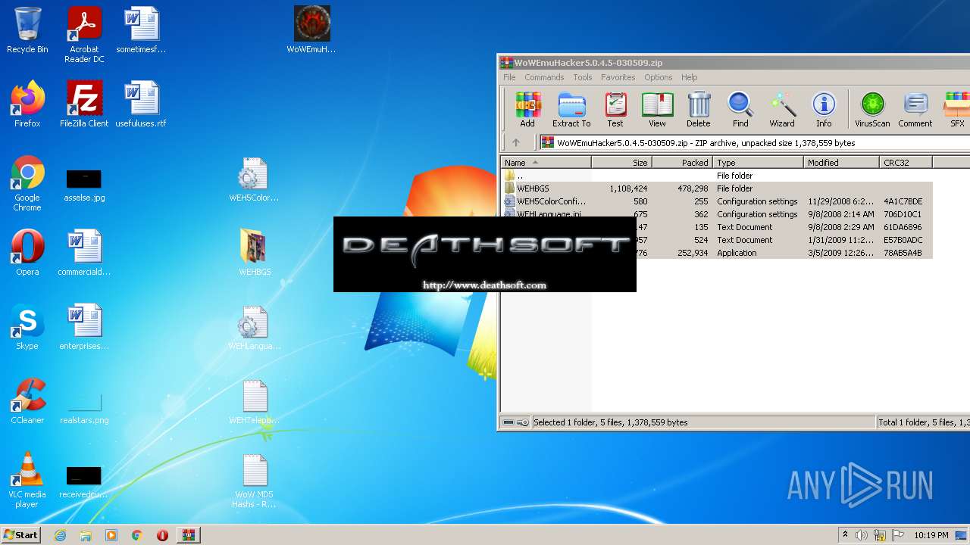Open FileZilla Client desktop shortcut
Viewport: 970px width, 545px height.
coord(84,104)
